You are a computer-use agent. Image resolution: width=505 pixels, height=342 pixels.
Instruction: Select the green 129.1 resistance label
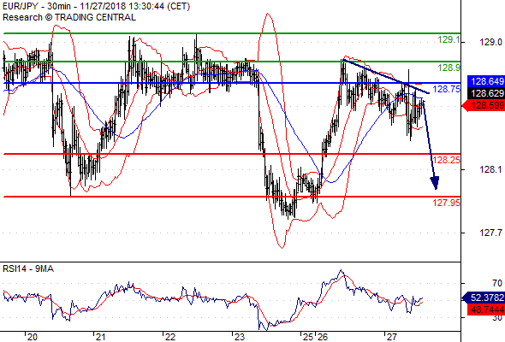click(449, 40)
